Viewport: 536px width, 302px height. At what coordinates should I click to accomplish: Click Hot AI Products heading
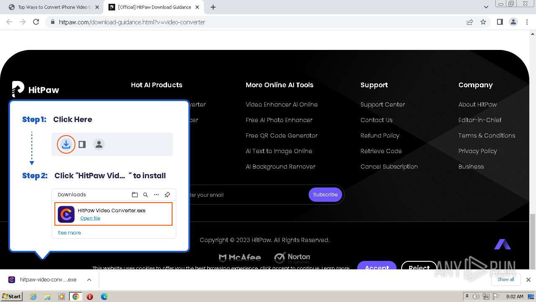pos(157,85)
